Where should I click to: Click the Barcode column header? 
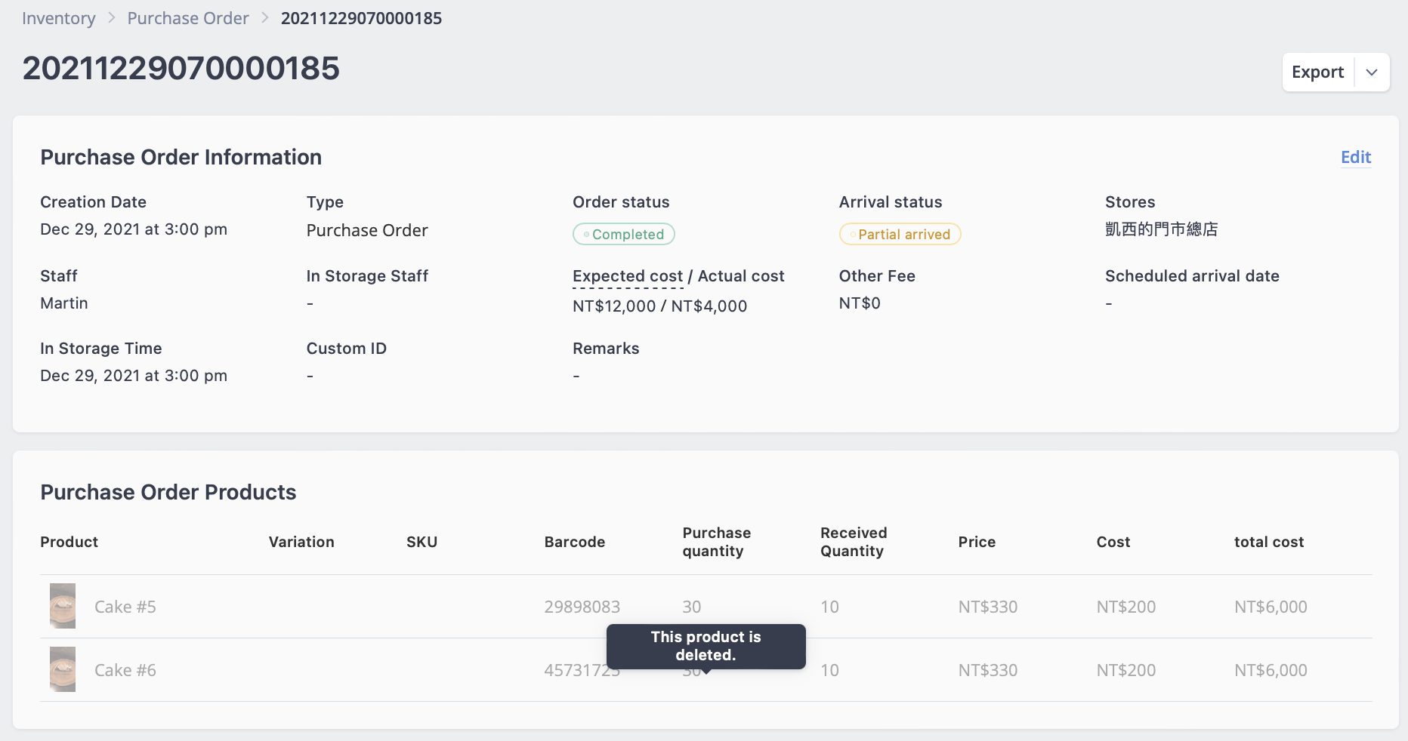pos(575,542)
